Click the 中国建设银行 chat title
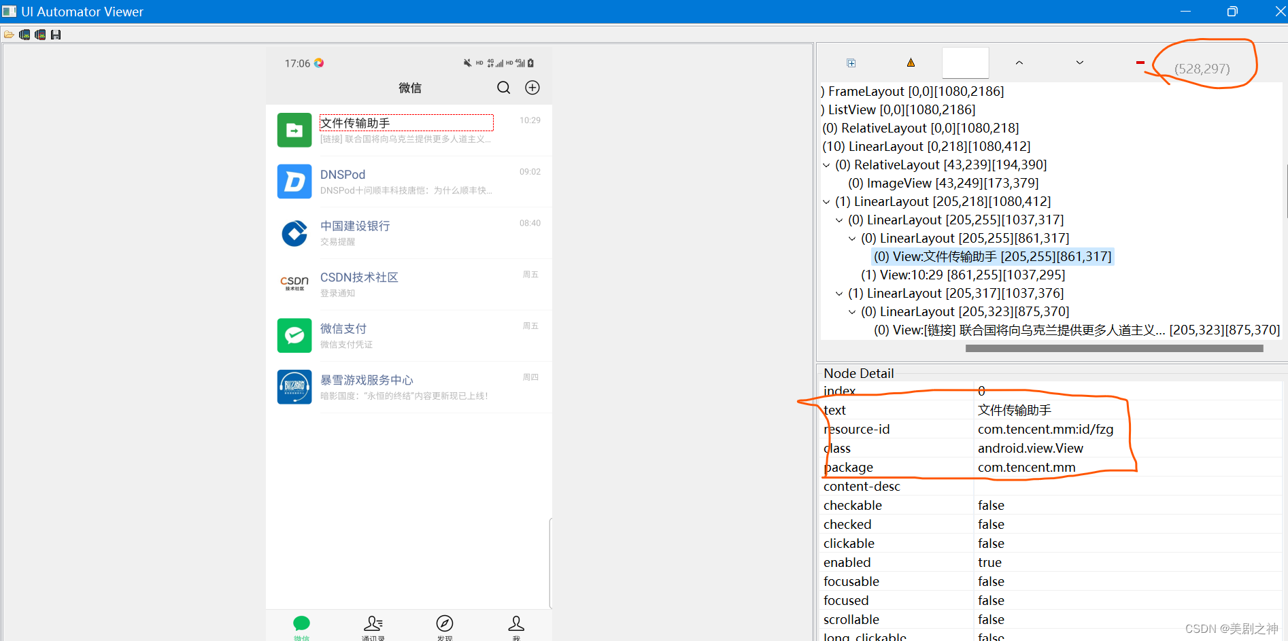 point(355,226)
